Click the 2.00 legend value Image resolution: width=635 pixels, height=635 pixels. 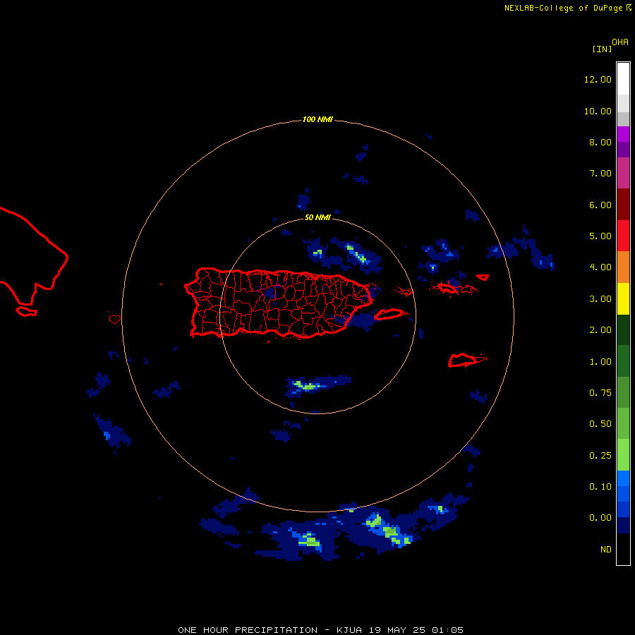click(600, 330)
